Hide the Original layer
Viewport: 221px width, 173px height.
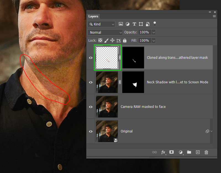(91, 131)
